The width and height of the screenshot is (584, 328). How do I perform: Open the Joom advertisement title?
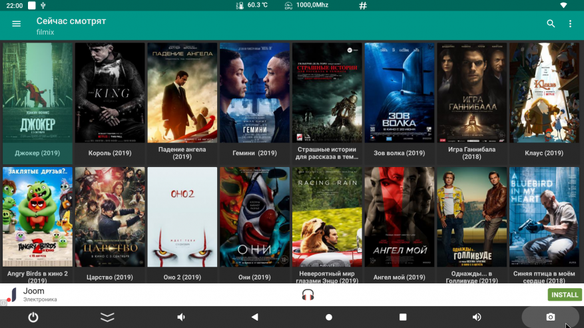(x=33, y=291)
